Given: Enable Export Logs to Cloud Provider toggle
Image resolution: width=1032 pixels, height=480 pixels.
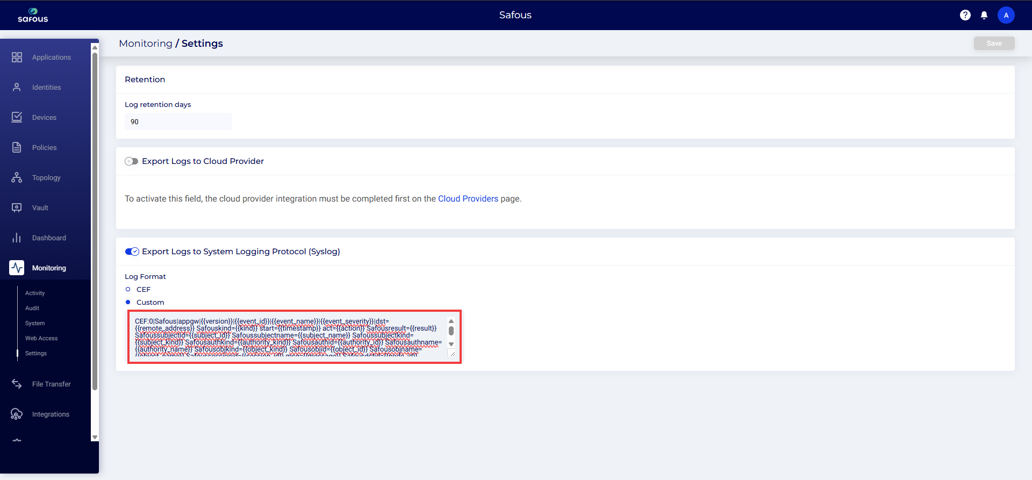Looking at the screenshot, I should coord(132,161).
